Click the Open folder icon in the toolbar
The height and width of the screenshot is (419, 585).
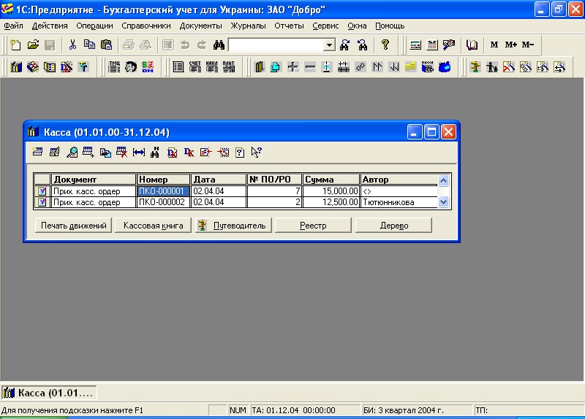[x=33, y=45]
